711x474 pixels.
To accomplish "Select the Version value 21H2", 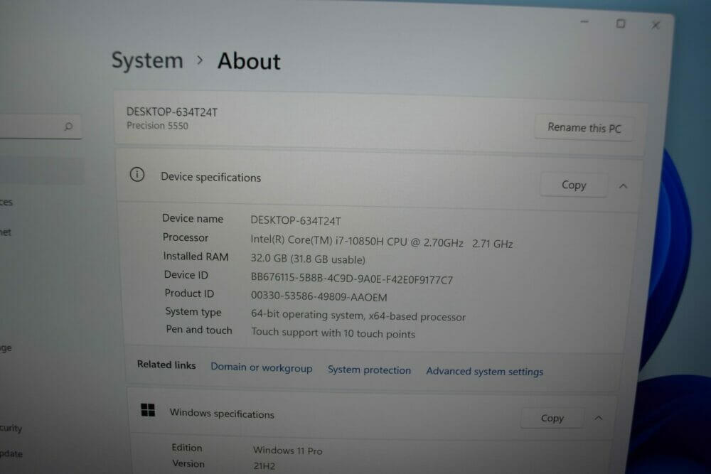I will (264, 466).
